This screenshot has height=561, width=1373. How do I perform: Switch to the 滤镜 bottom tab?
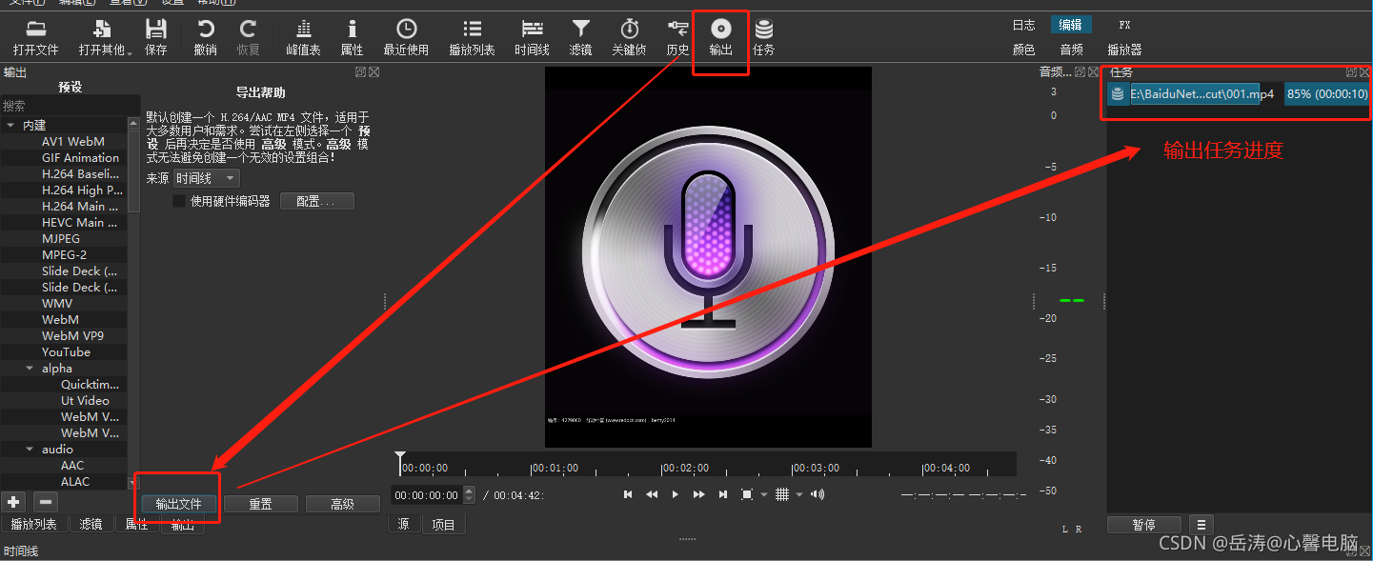point(91,524)
